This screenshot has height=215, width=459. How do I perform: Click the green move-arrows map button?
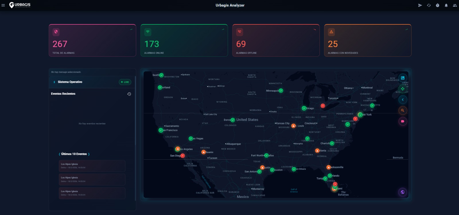403,89
